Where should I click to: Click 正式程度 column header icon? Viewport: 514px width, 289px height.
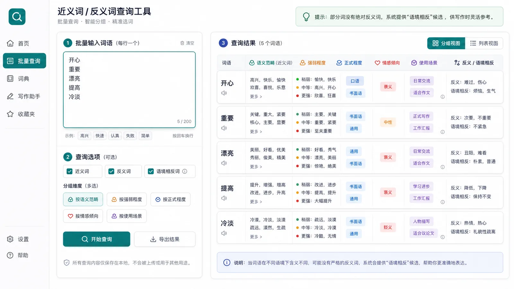[339, 63]
